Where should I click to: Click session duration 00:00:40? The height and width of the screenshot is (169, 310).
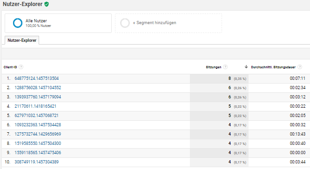point(297,143)
